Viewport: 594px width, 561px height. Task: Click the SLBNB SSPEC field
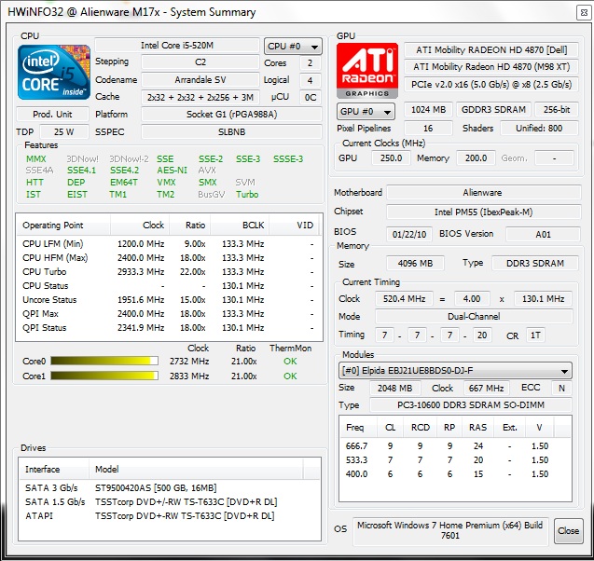pyautogui.click(x=231, y=131)
